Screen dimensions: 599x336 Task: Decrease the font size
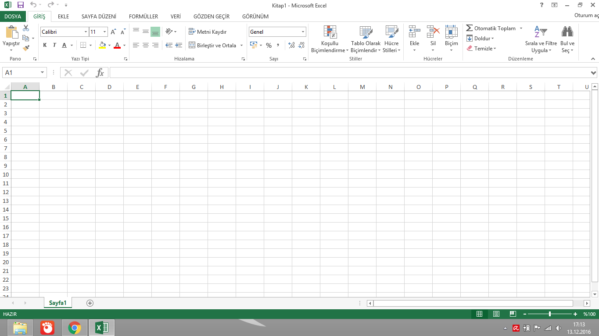[123, 32]
